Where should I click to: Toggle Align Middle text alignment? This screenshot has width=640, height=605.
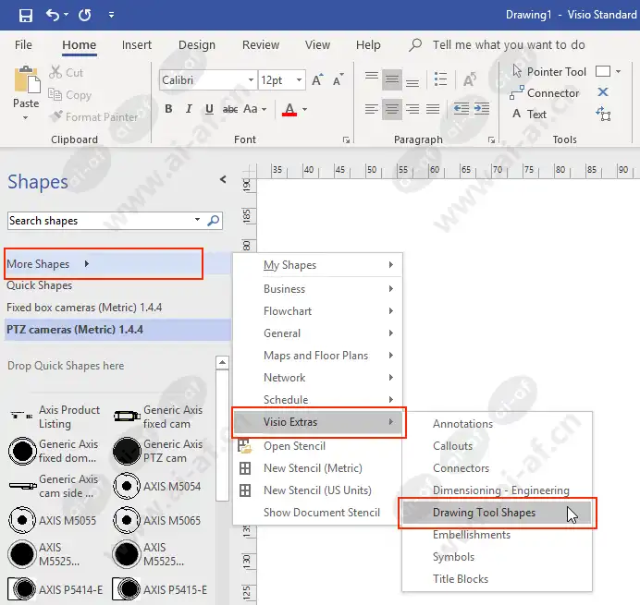tap(392, 79)
